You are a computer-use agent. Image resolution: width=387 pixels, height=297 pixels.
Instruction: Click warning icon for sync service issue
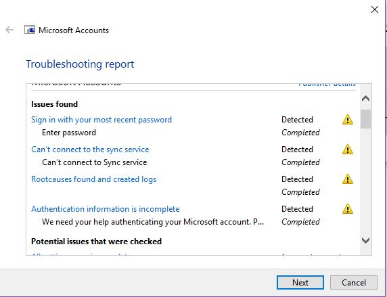point(348,150)
